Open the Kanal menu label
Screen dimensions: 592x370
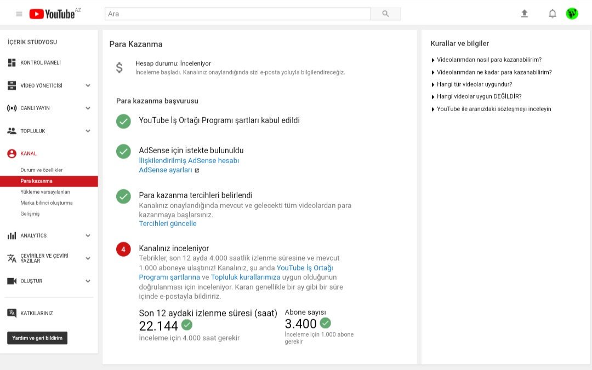point(29,153)
